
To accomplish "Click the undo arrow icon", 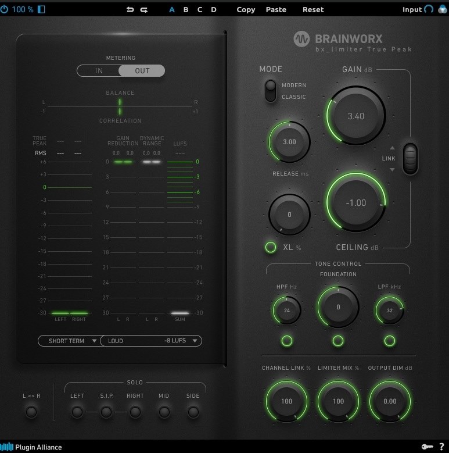I will [x=130, y=9].
